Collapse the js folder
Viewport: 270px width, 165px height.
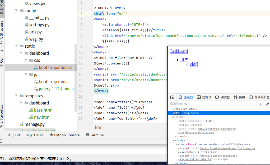coord(26,74)
